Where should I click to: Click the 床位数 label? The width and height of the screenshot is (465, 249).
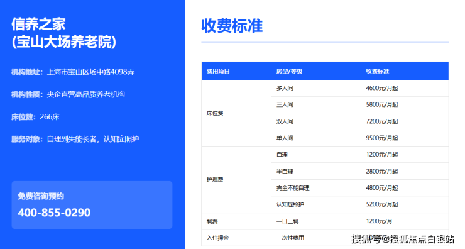click(x=24, y=117)
